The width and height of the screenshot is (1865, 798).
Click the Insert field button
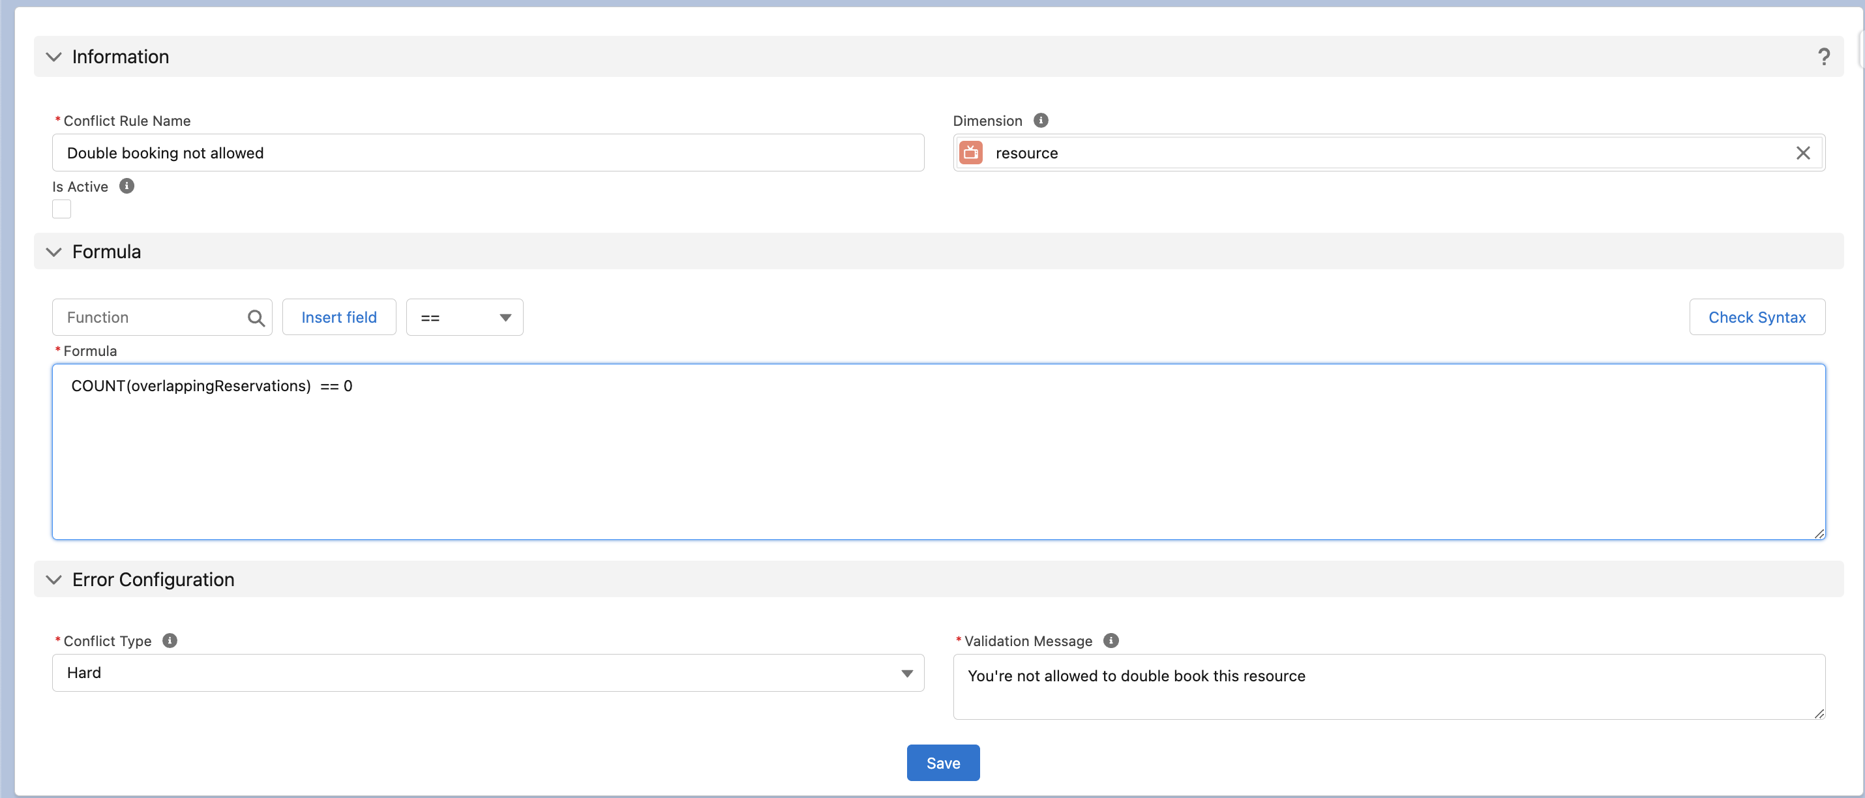339,318
